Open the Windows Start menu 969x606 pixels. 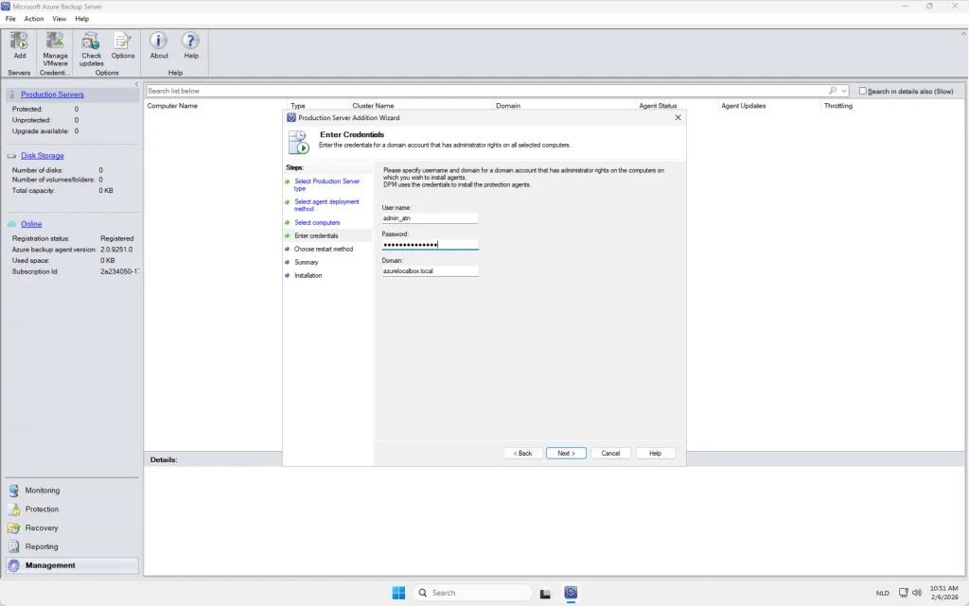pos(398,593)
